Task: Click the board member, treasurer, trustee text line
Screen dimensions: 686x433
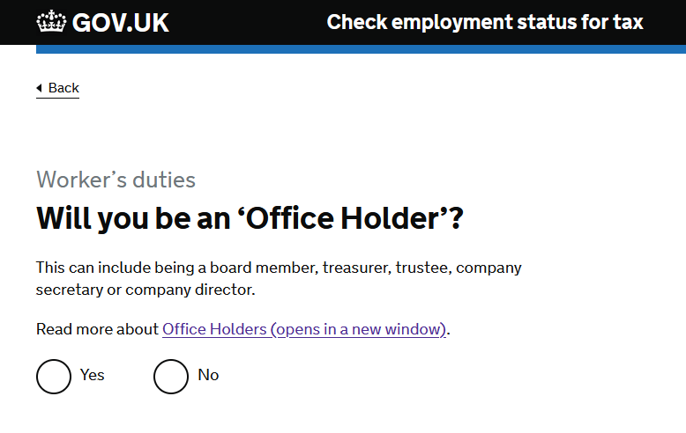Action: pyautogui.click(x=279, y=268)
